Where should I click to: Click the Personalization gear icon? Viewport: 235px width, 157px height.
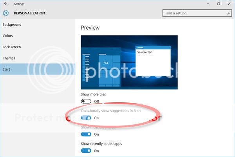pos(6,13)
